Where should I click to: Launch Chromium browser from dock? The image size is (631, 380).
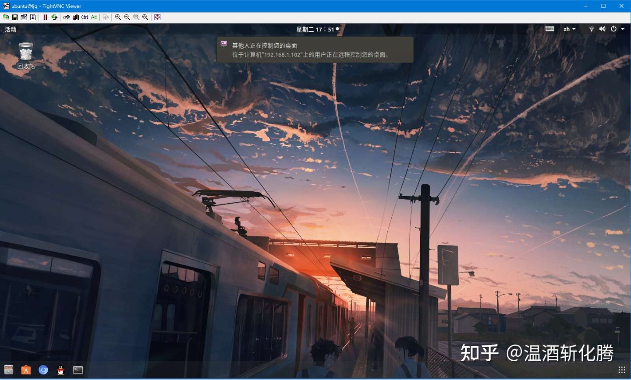click(43, 370)
